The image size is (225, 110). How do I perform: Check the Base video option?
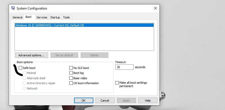pos(71,78)
